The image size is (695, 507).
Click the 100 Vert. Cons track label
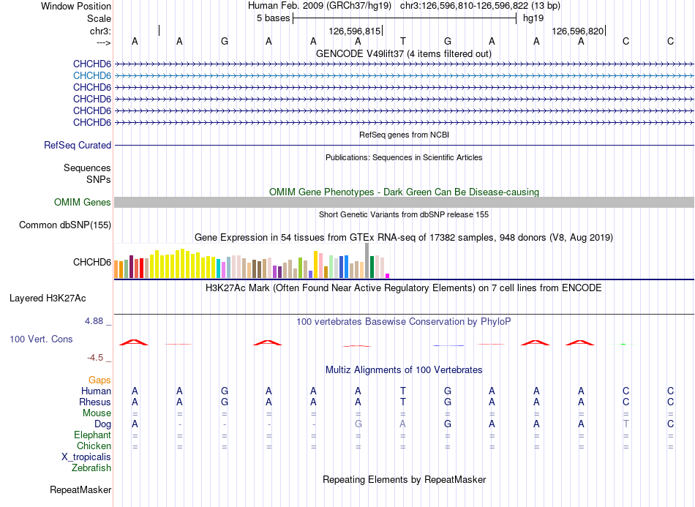(x=41, y=339)
